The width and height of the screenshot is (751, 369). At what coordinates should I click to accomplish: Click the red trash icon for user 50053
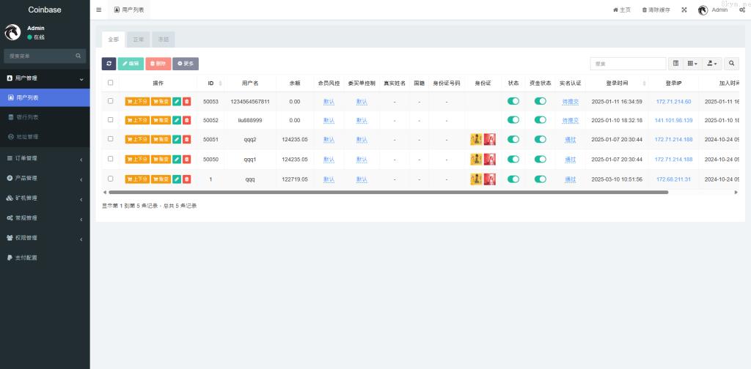point(186,102)
